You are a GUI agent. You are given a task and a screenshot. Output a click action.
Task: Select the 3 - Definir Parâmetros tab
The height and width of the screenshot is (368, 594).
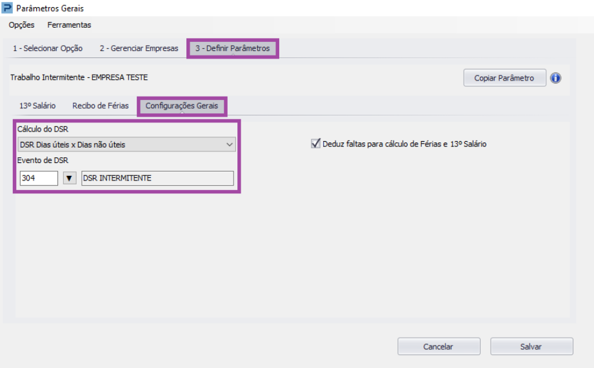pos(233,48)
